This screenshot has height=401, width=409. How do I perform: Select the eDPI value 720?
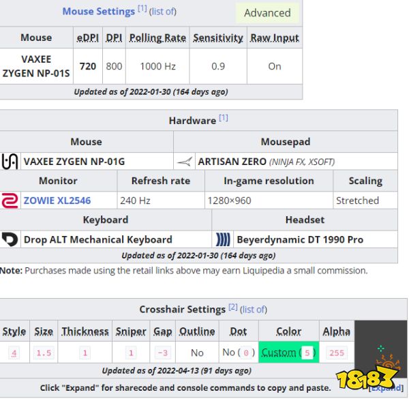point(88,66)
